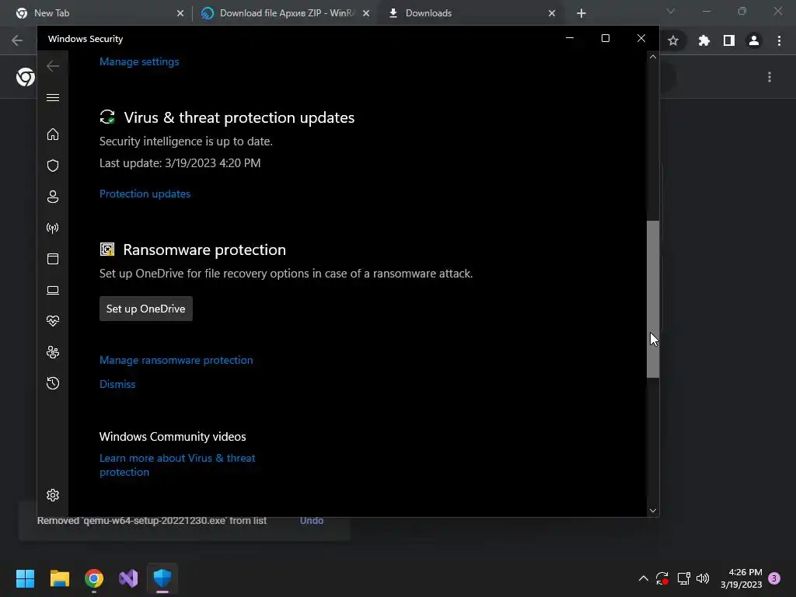Open network tray icon

[x=683, y=578]
